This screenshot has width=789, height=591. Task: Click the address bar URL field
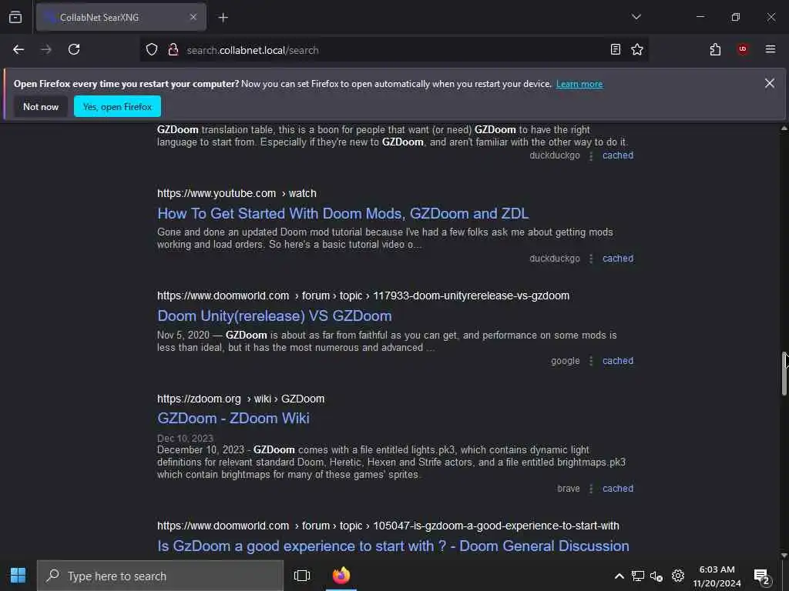[x=392, y=50]
